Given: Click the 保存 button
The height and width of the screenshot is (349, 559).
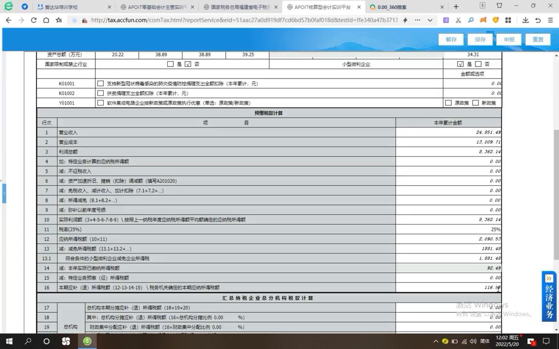Looking at the screenshot, I should 479,39.
